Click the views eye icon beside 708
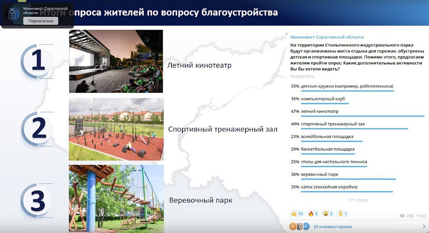The image size is (429, 233). click(x=402, y=216)
